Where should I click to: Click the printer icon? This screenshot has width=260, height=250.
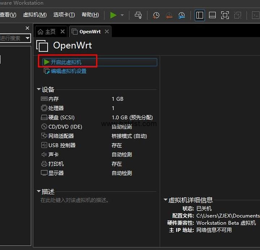[44, 164]
